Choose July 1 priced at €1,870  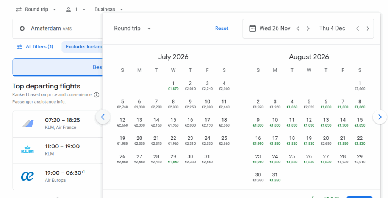173,85
